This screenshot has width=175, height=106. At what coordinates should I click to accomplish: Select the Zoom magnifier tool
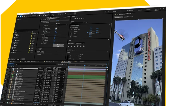(x=24, y=16)
